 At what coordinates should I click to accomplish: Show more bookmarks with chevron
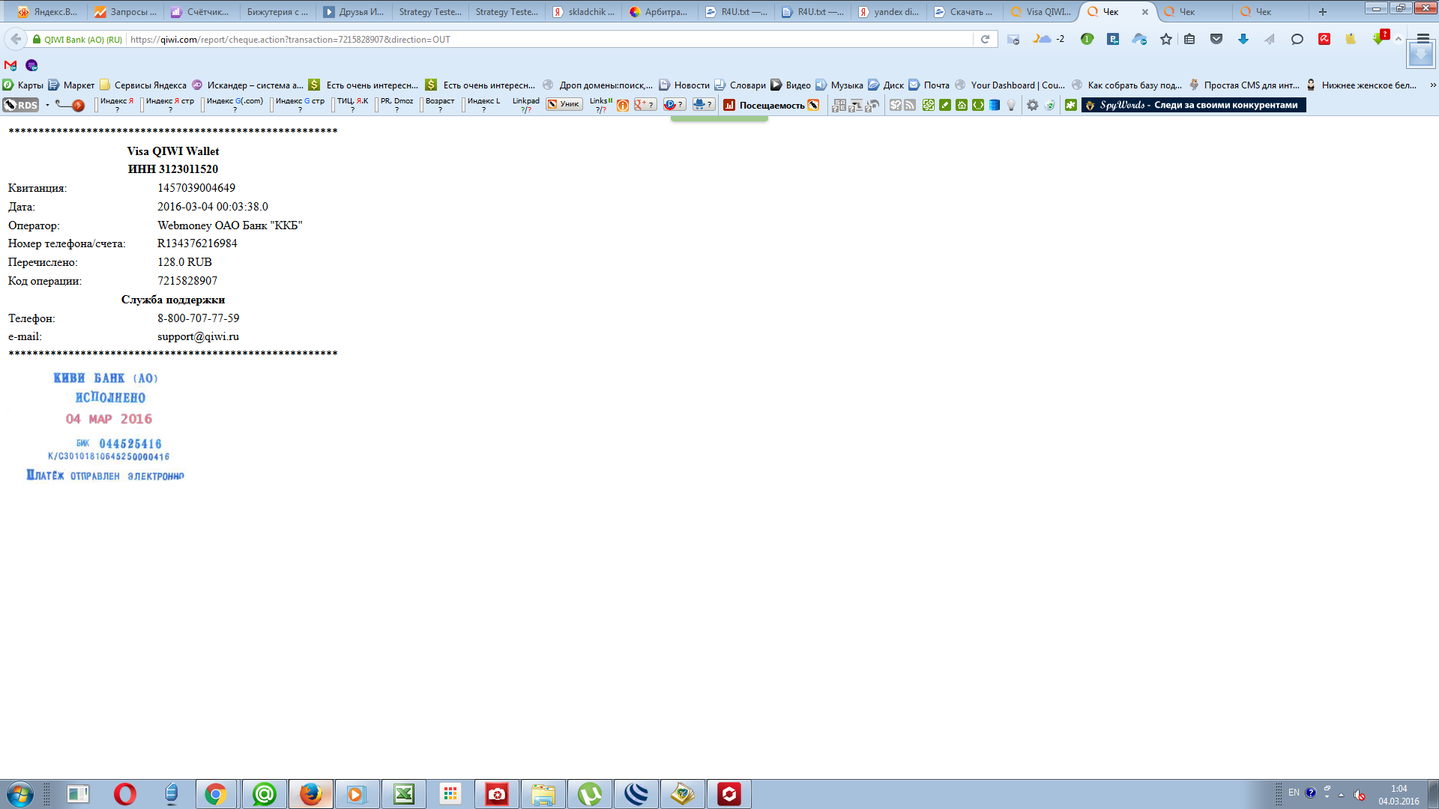1433,85
